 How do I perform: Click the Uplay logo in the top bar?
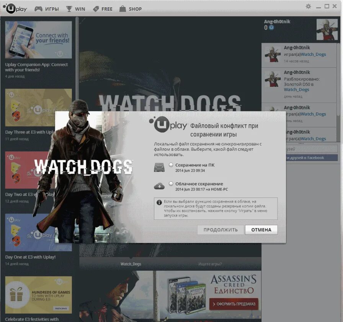tap(15, 9)
